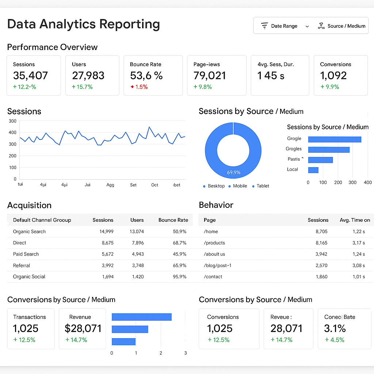Open the Conversions 1,025 scorecard on the right
Image resolution: width=374 pixels, height=374 pixels.
[229, 329]
